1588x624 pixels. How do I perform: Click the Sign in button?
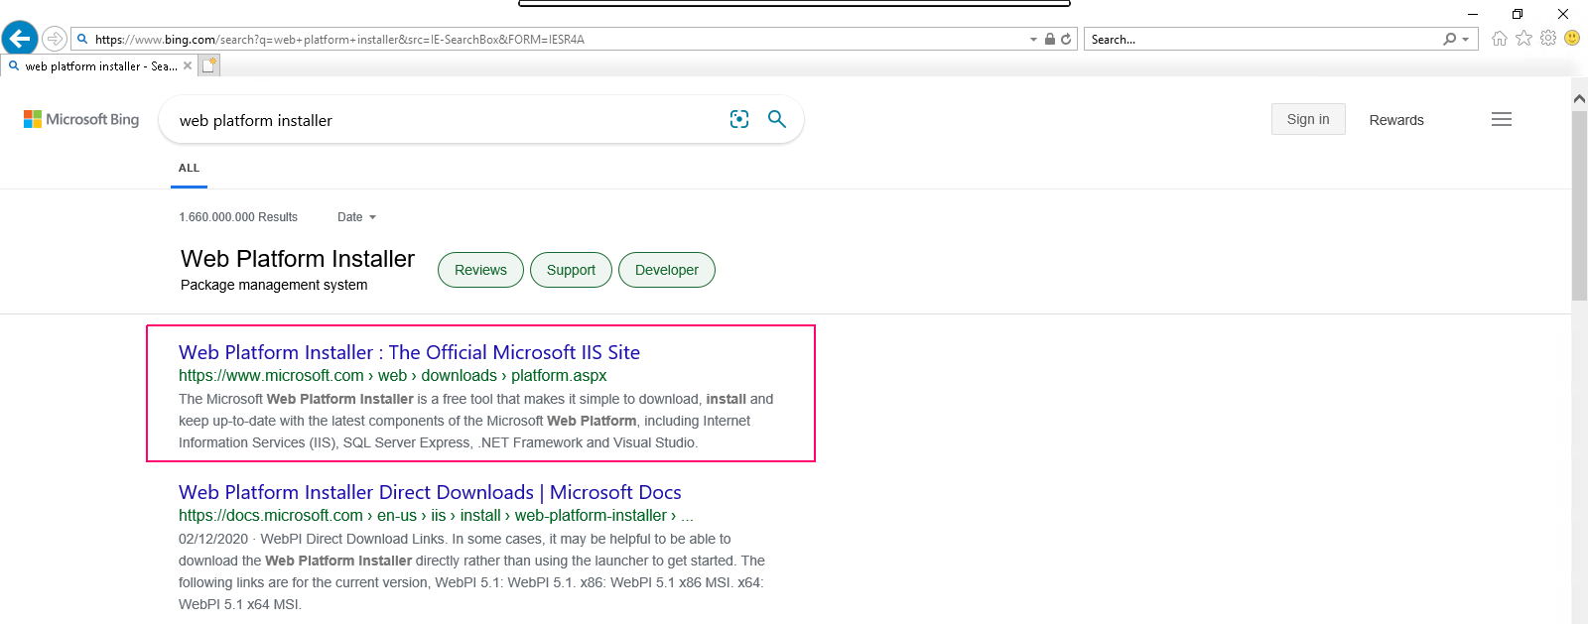point(1308,119)
